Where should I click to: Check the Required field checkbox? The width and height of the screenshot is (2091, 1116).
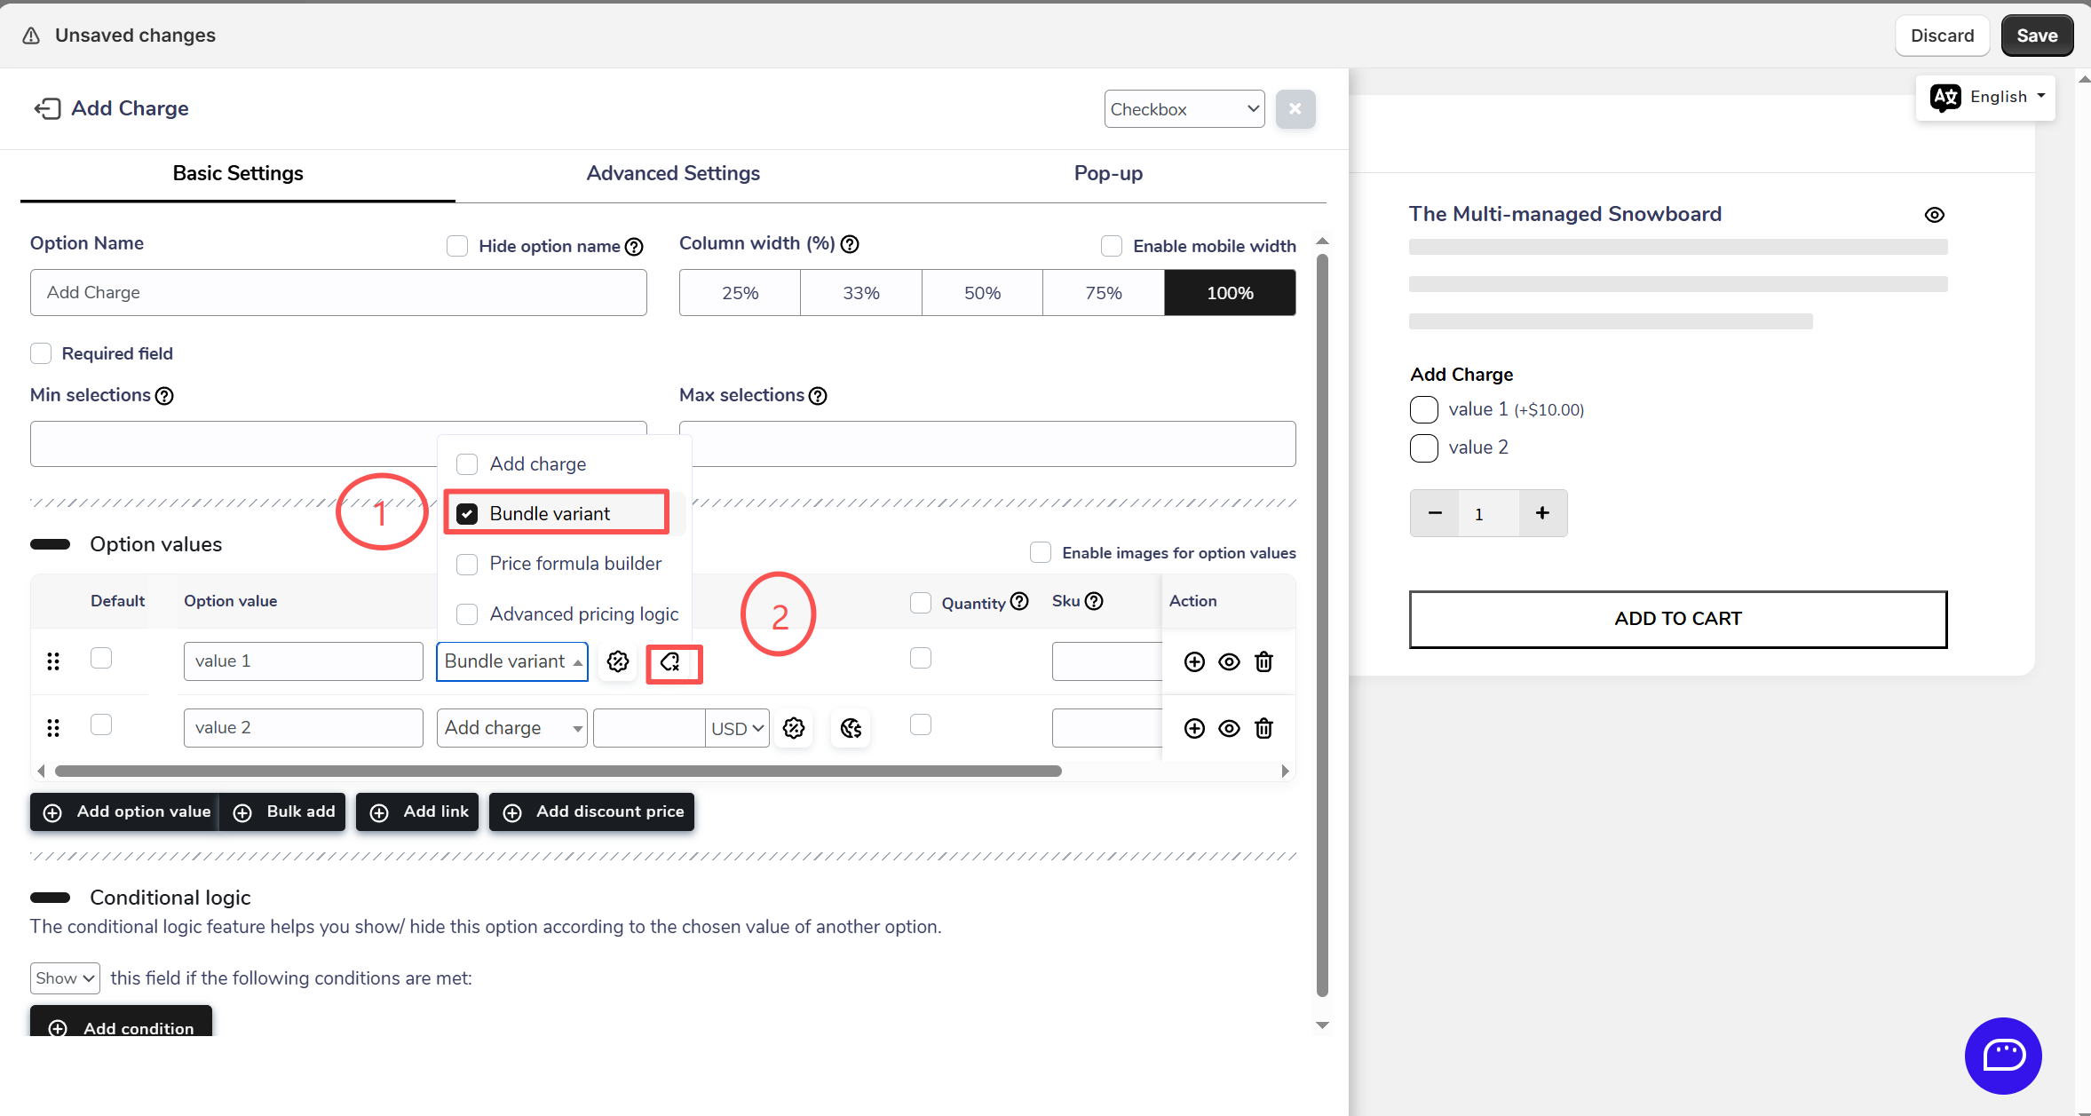coord(41,353)
